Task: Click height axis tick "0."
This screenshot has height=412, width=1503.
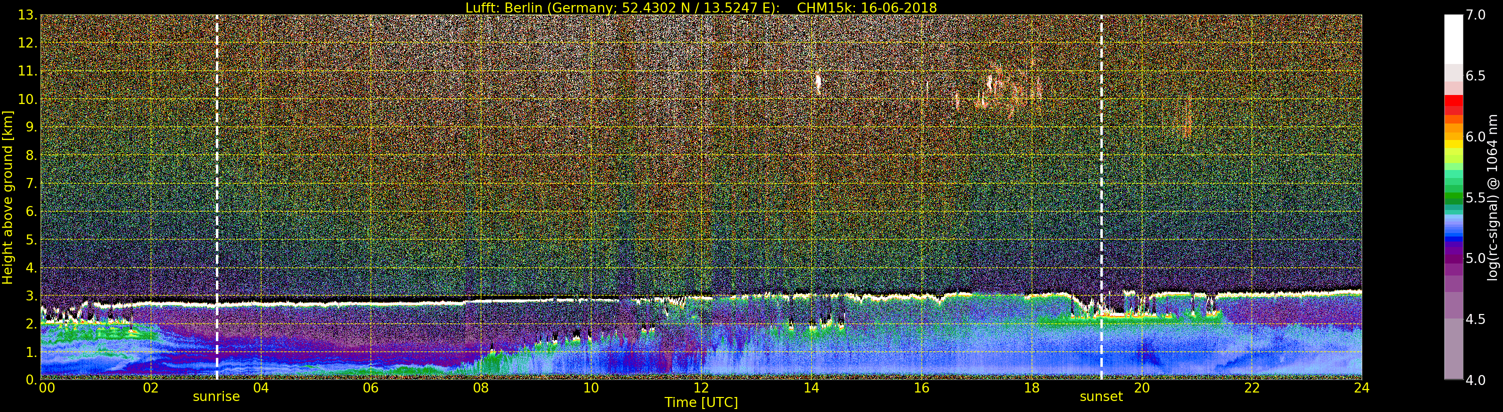Action: 32,379
